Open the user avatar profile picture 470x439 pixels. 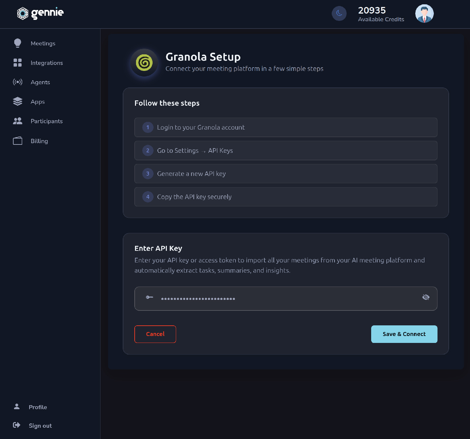(424, 14)
